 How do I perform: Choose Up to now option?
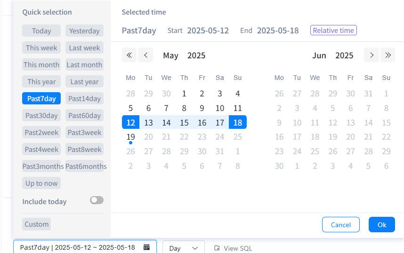[41, 183]
